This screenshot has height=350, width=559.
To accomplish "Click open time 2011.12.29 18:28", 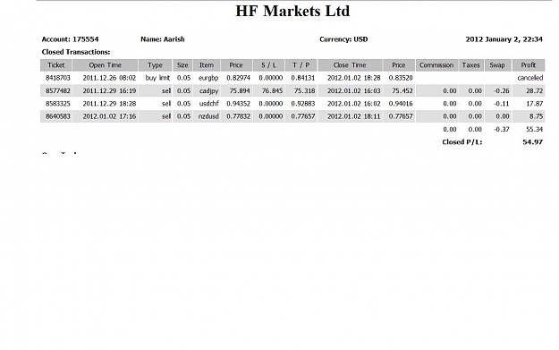I will [109, 104].
